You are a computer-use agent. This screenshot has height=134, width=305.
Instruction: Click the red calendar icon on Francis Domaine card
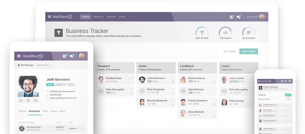coord(214,104)
